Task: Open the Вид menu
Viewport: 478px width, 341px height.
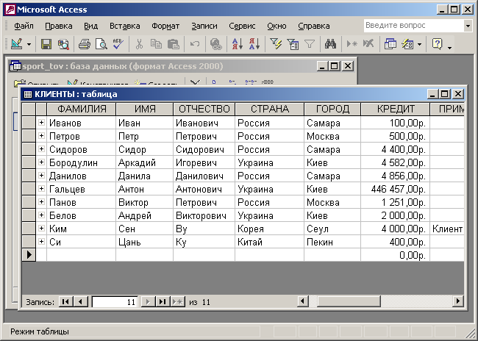Action: [91, 26]
